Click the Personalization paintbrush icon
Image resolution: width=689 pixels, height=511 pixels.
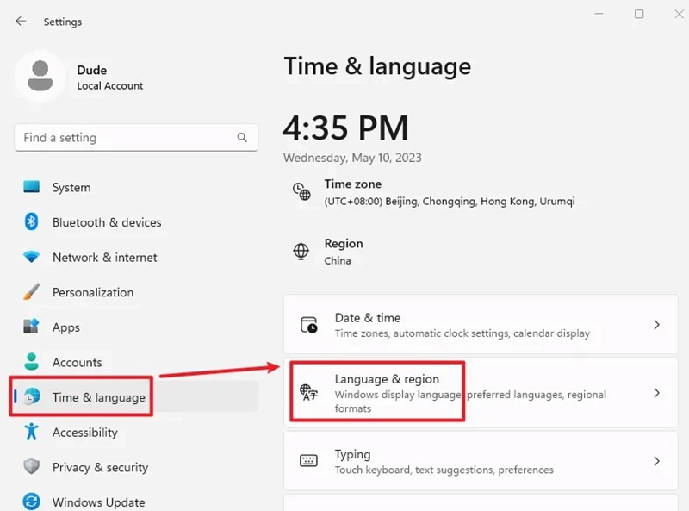click(x=31, y=291)
